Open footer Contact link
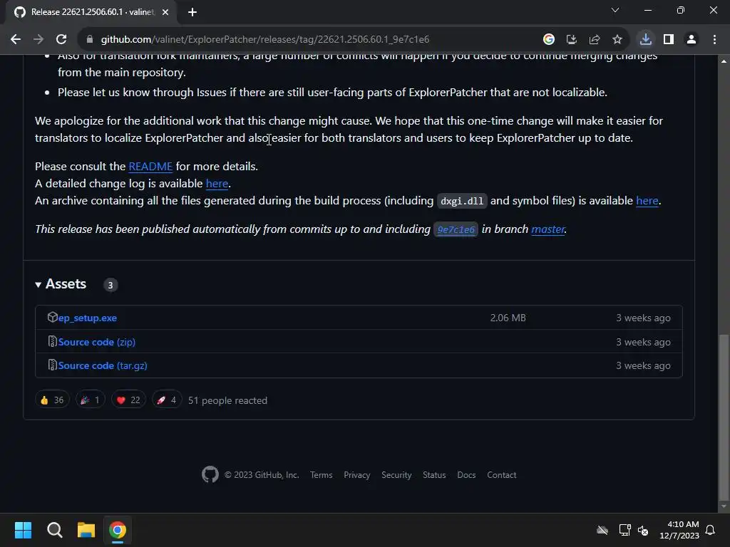Screen dimensions: 730x547 [x=501, y=475]
